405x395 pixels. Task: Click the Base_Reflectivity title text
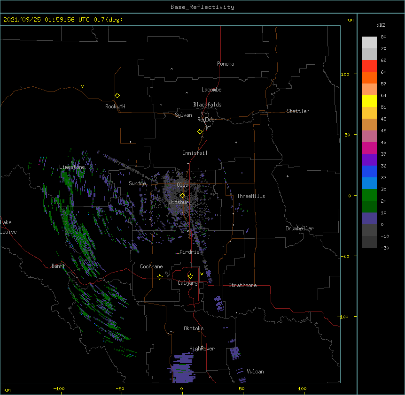pos(202,7)
